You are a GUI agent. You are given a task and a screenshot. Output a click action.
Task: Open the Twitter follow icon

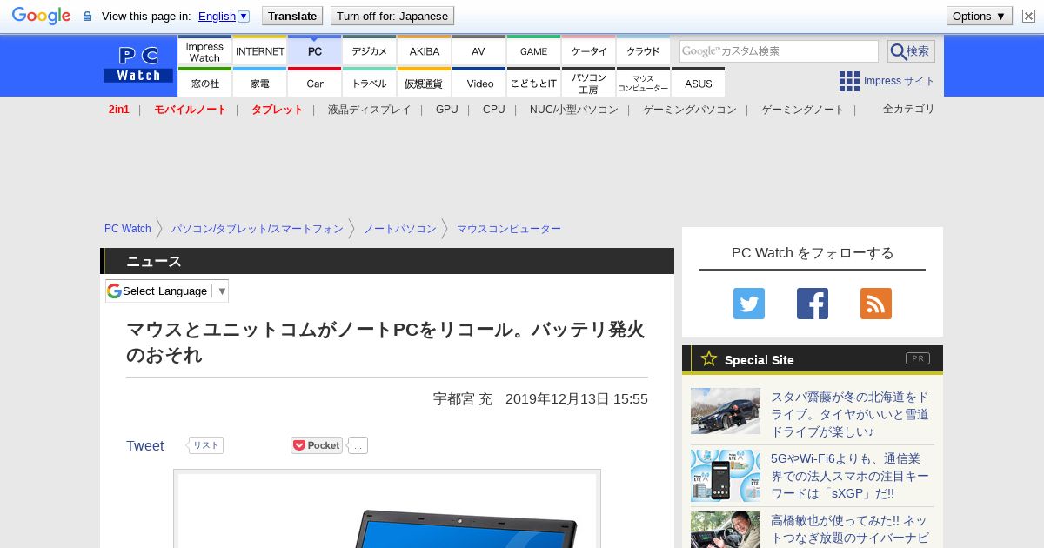click(x=749, y=304)
